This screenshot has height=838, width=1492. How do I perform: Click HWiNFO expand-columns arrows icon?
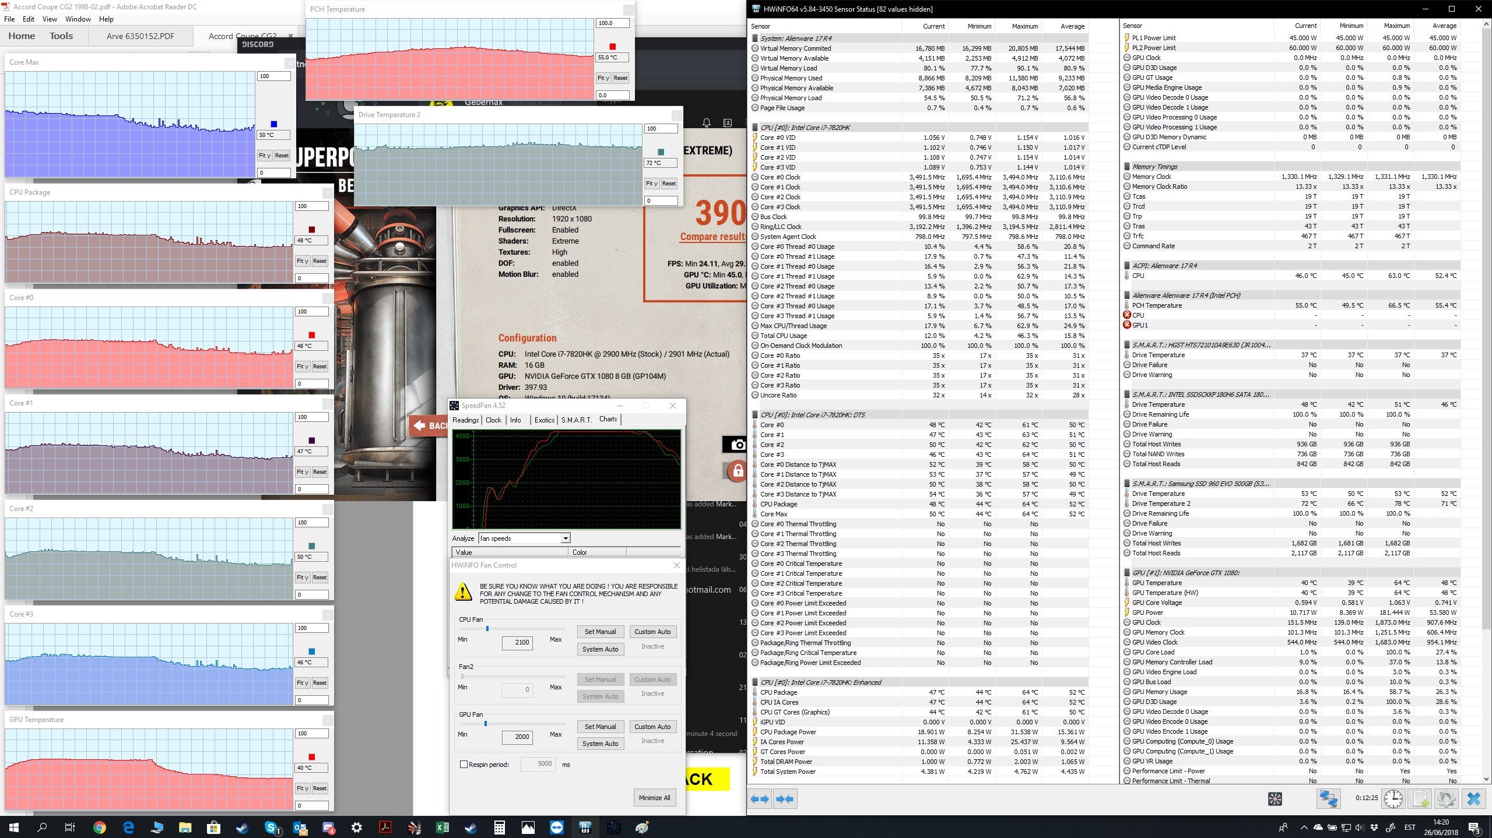760,799
